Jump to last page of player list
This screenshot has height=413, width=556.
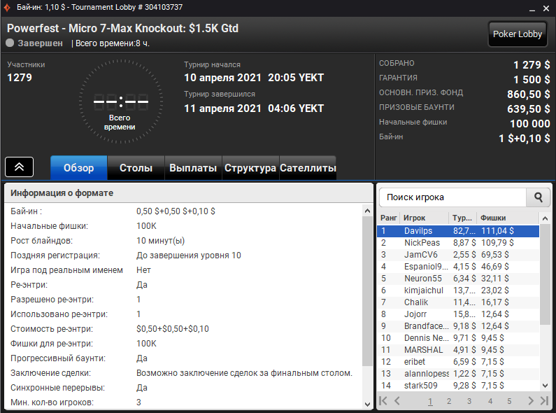(x=544, y=401)
